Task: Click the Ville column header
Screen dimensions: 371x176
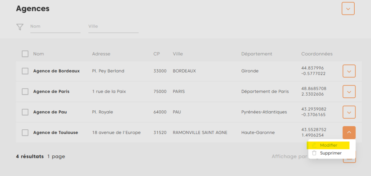Action: coord(178,54)
